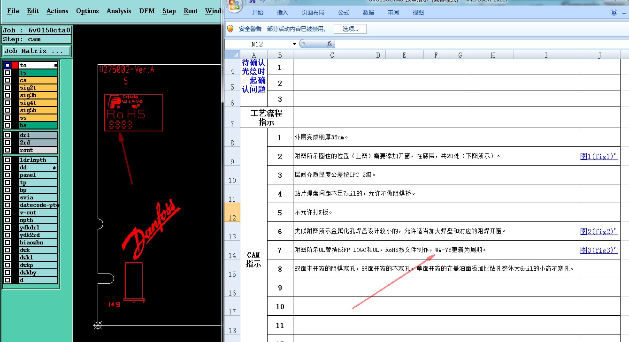The width and height of the screenshot is (629, 342).
Task: Select the sig5b layer row
Action: [38, 110]
